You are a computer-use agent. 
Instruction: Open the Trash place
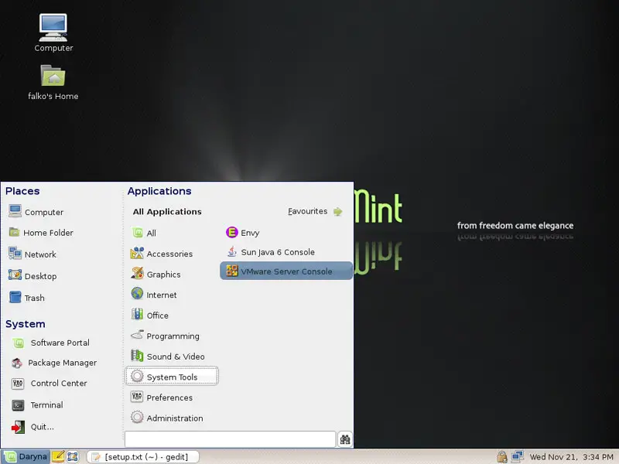click(26, 298)
